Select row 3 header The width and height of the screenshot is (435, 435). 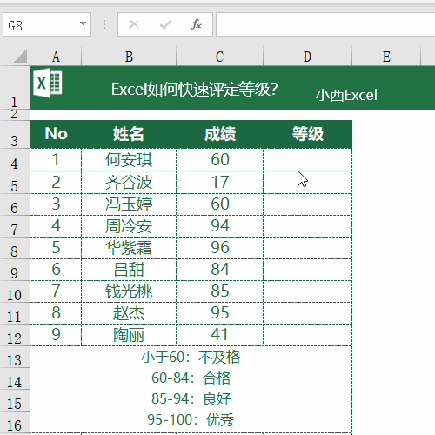click(15, 134)
